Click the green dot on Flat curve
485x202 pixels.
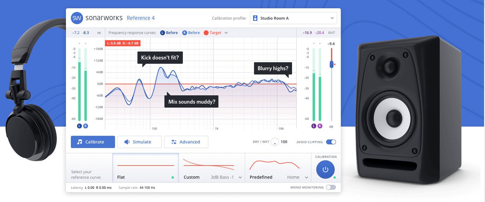coord(173,177)
